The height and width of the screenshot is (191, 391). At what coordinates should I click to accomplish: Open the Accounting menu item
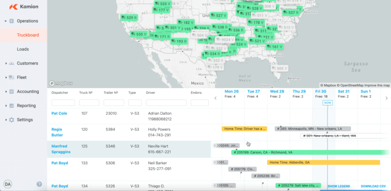(28, 91)
